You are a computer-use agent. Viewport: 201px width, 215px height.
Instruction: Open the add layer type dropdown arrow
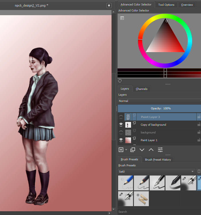coord(126,150)
